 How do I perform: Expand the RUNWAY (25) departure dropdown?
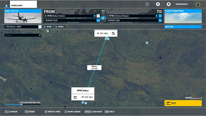[98, 20]
